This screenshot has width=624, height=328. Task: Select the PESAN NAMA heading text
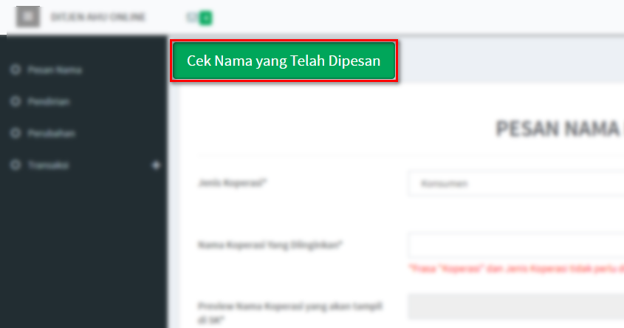[559, 129]
